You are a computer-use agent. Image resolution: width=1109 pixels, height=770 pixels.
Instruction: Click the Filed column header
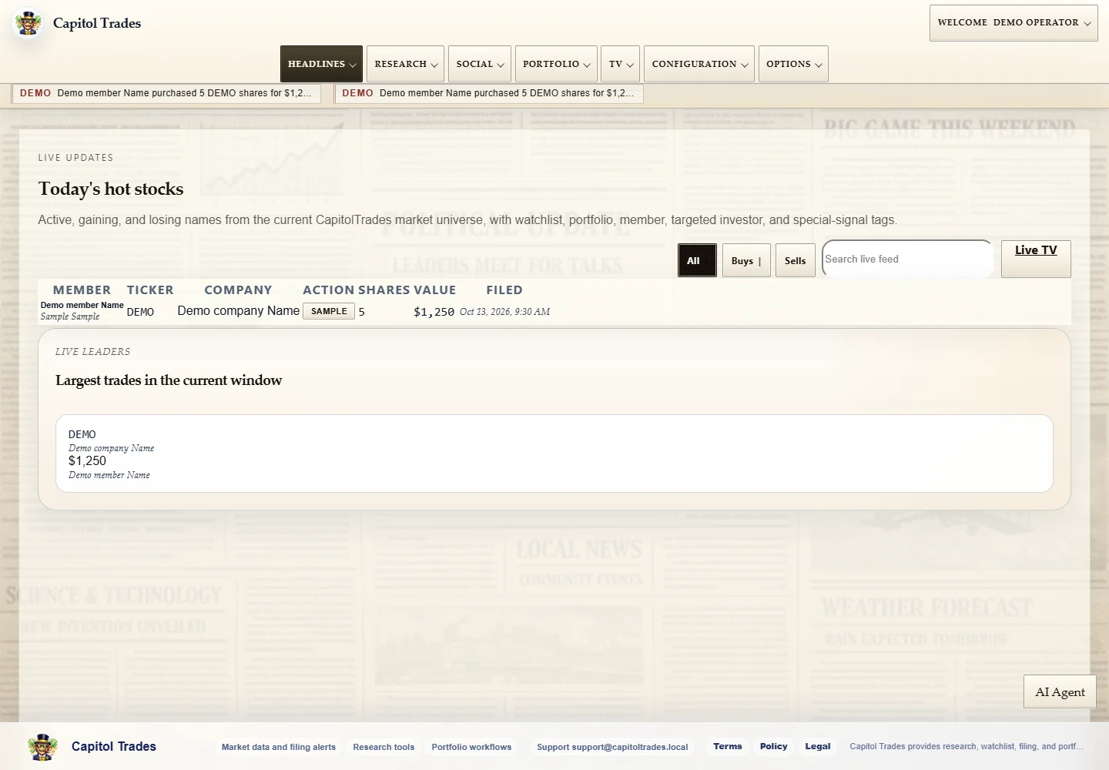tap(504, 290)
